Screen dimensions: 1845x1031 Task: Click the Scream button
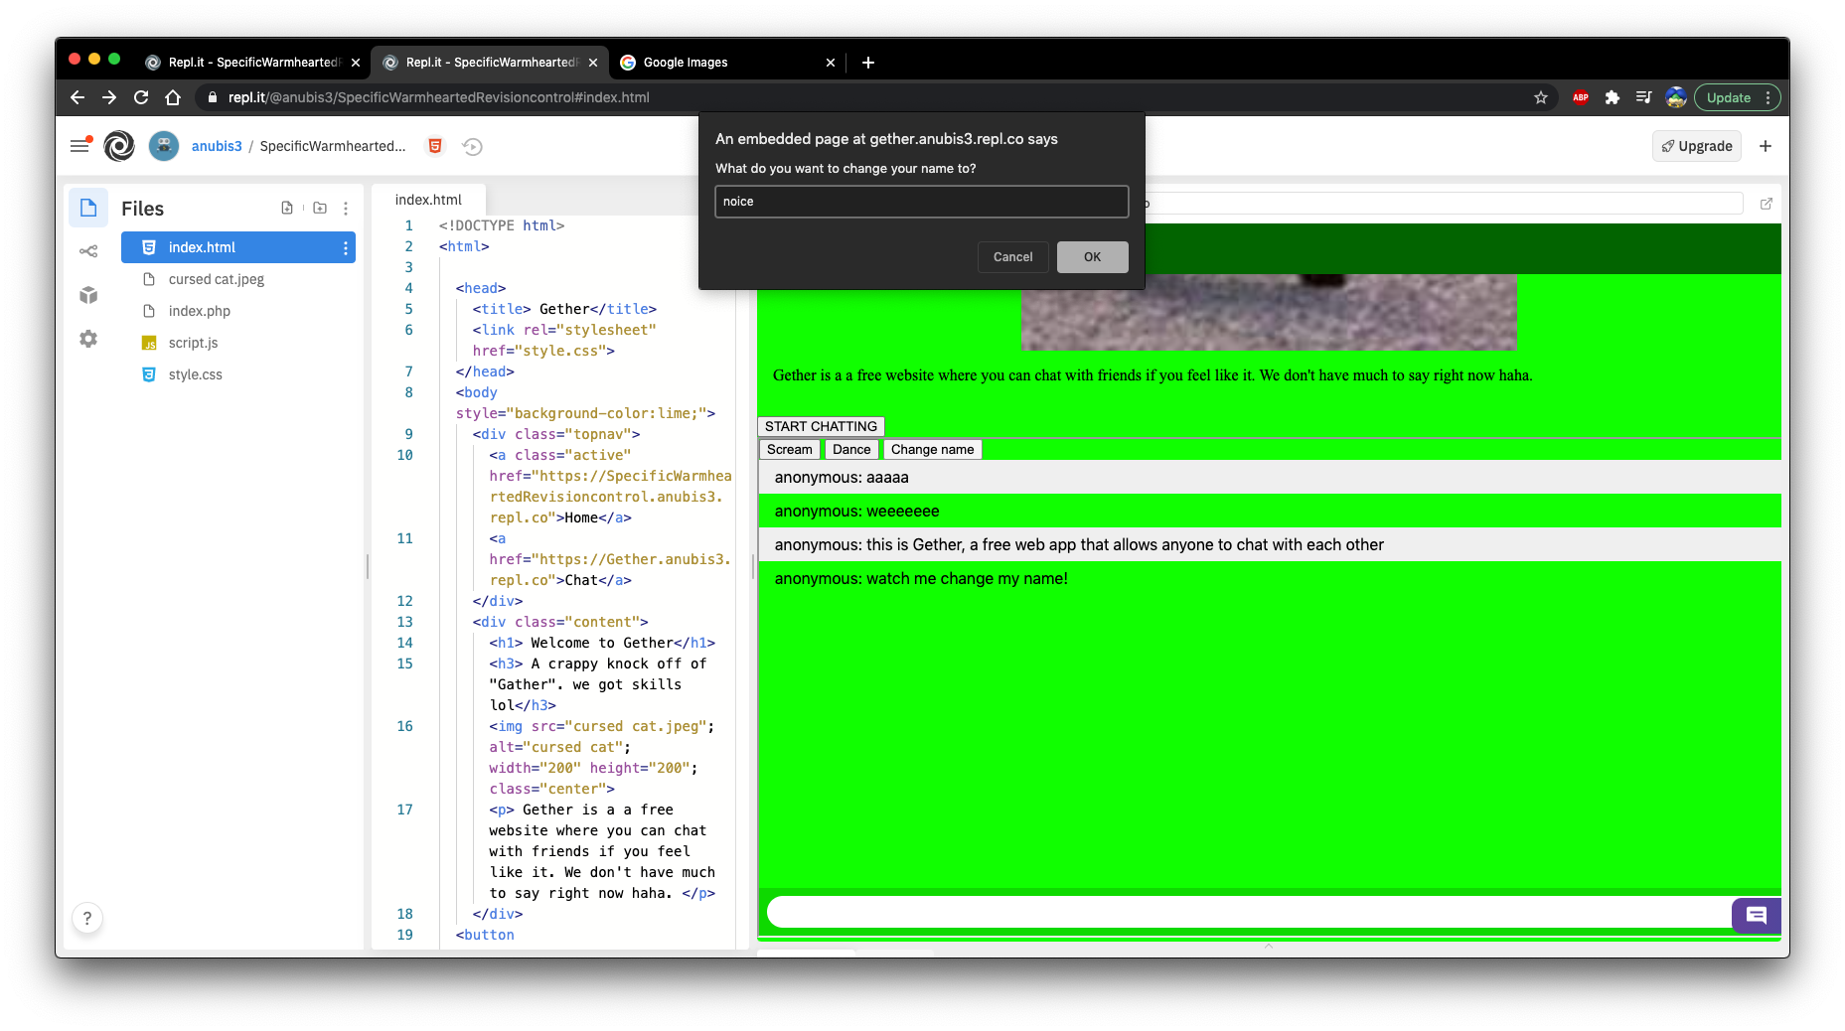(x=789, y=449)
